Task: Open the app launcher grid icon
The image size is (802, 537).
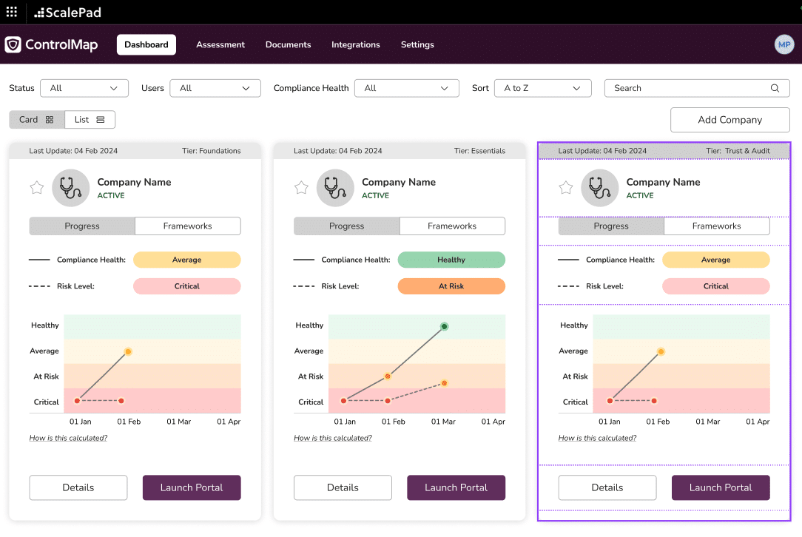Action: pyautogui.click(x=11, y=12)
